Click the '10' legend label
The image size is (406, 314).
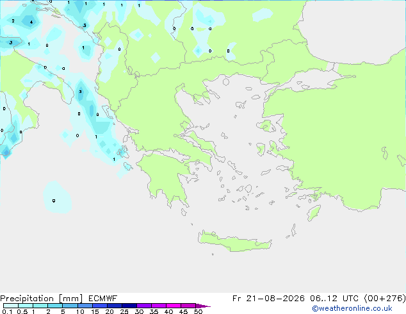[80, 311]
